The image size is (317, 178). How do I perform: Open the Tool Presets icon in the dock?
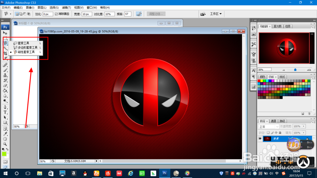coord(254,44)
